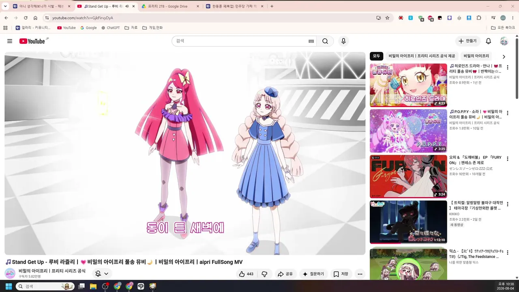This screenshot has height=292, width=519.
Task: Open a new browser tab
Action: (x=272, y=6)
